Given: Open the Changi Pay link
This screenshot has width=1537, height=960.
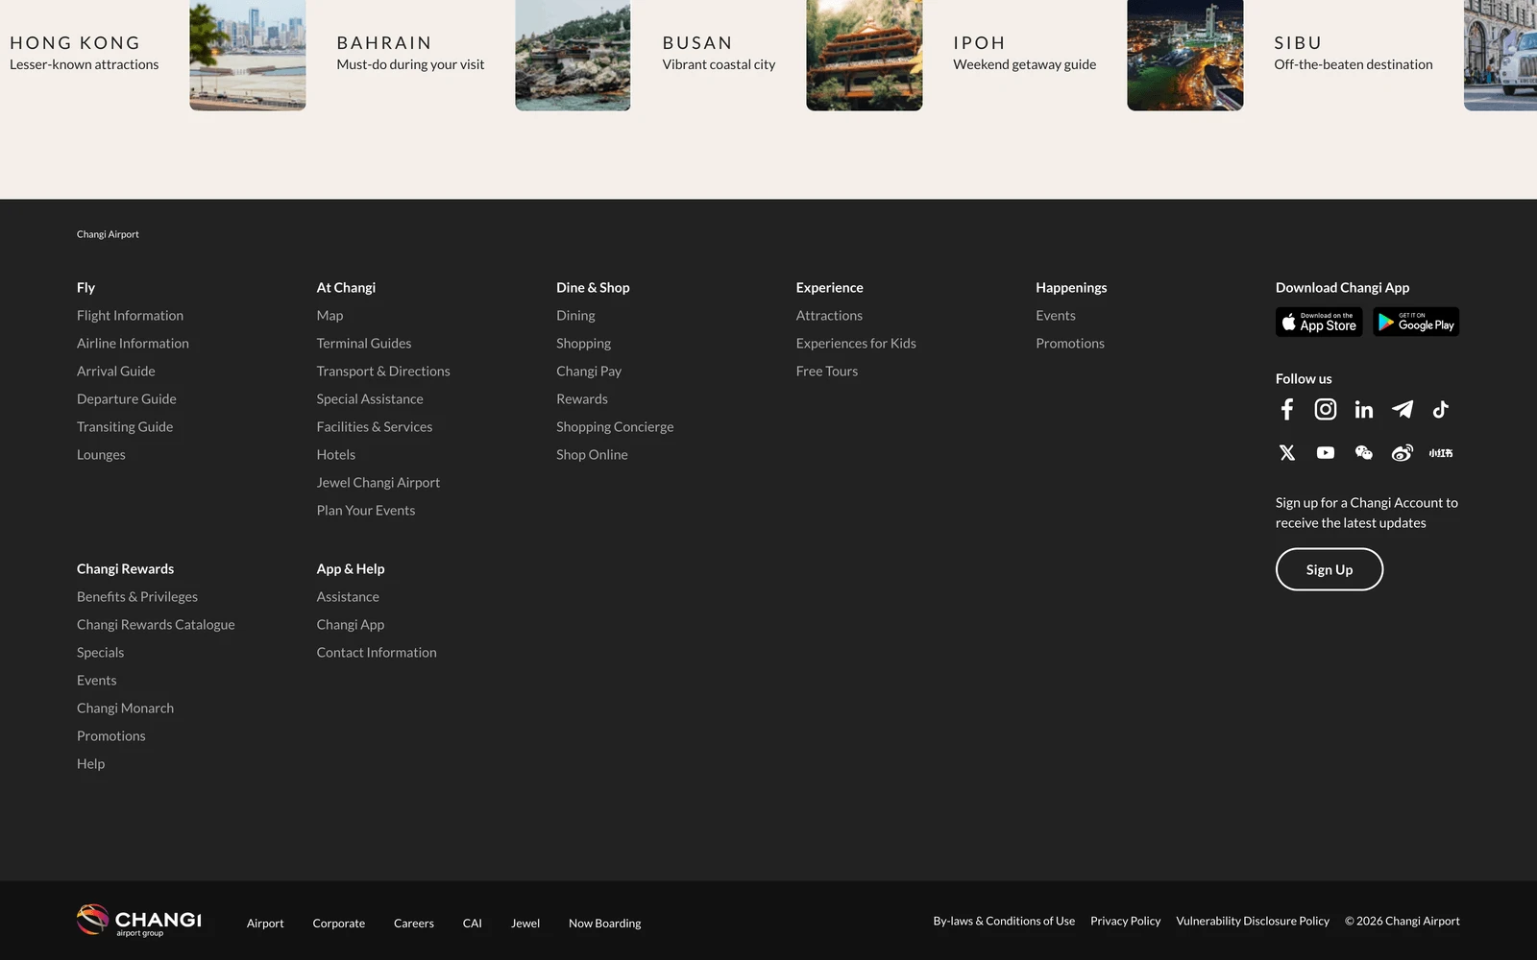Looking at the screenshot, I should click(589, 372).
